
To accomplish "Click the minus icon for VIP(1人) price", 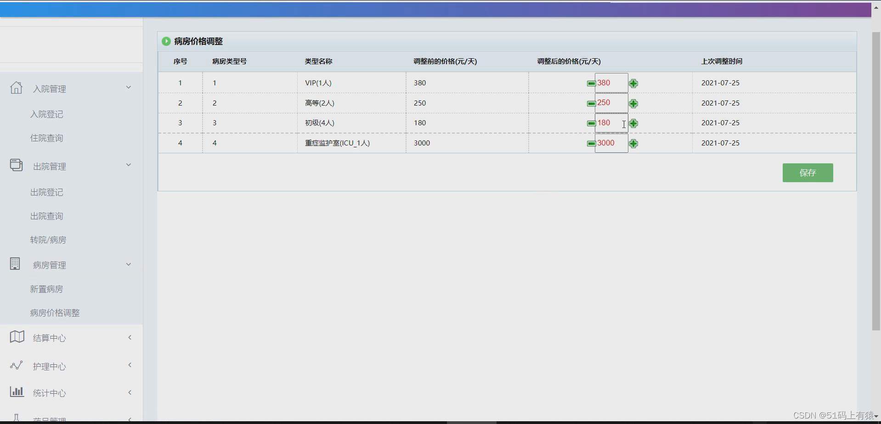I will (591, 84).
